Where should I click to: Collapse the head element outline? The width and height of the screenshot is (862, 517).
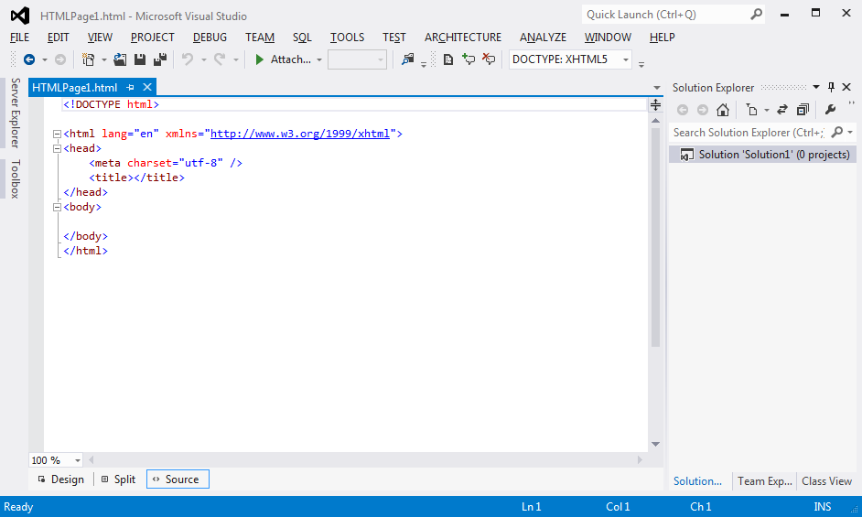coord(57,148)
